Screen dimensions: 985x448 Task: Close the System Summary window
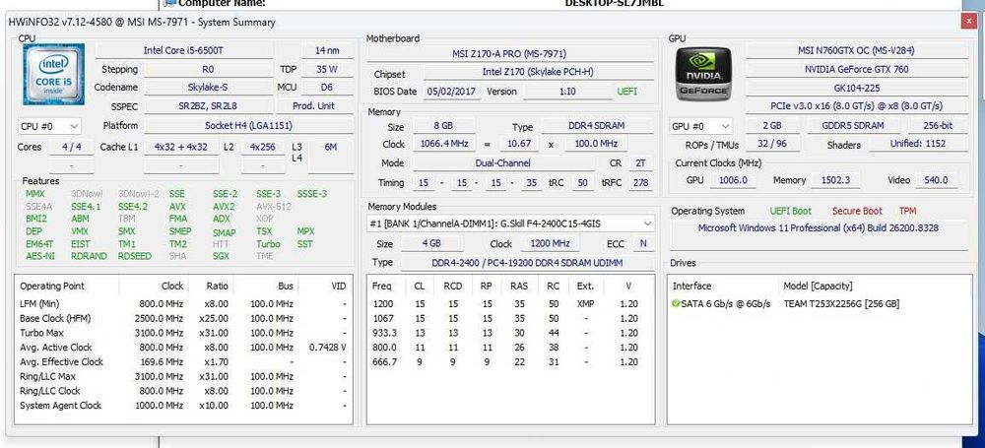point(968,22)
